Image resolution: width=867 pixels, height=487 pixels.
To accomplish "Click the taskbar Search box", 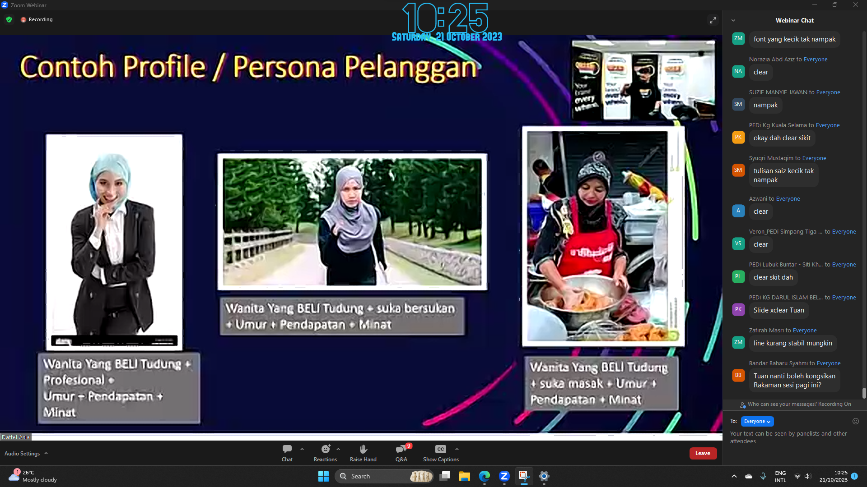I will click(x=384, y=476).
